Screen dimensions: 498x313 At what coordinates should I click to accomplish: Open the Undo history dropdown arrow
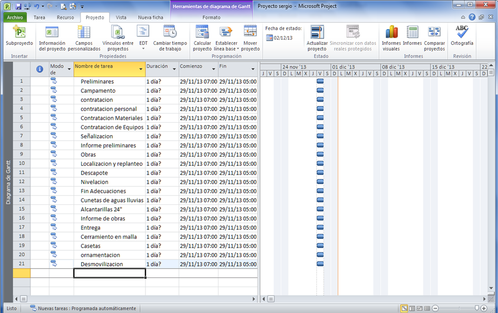coord(43,6)
